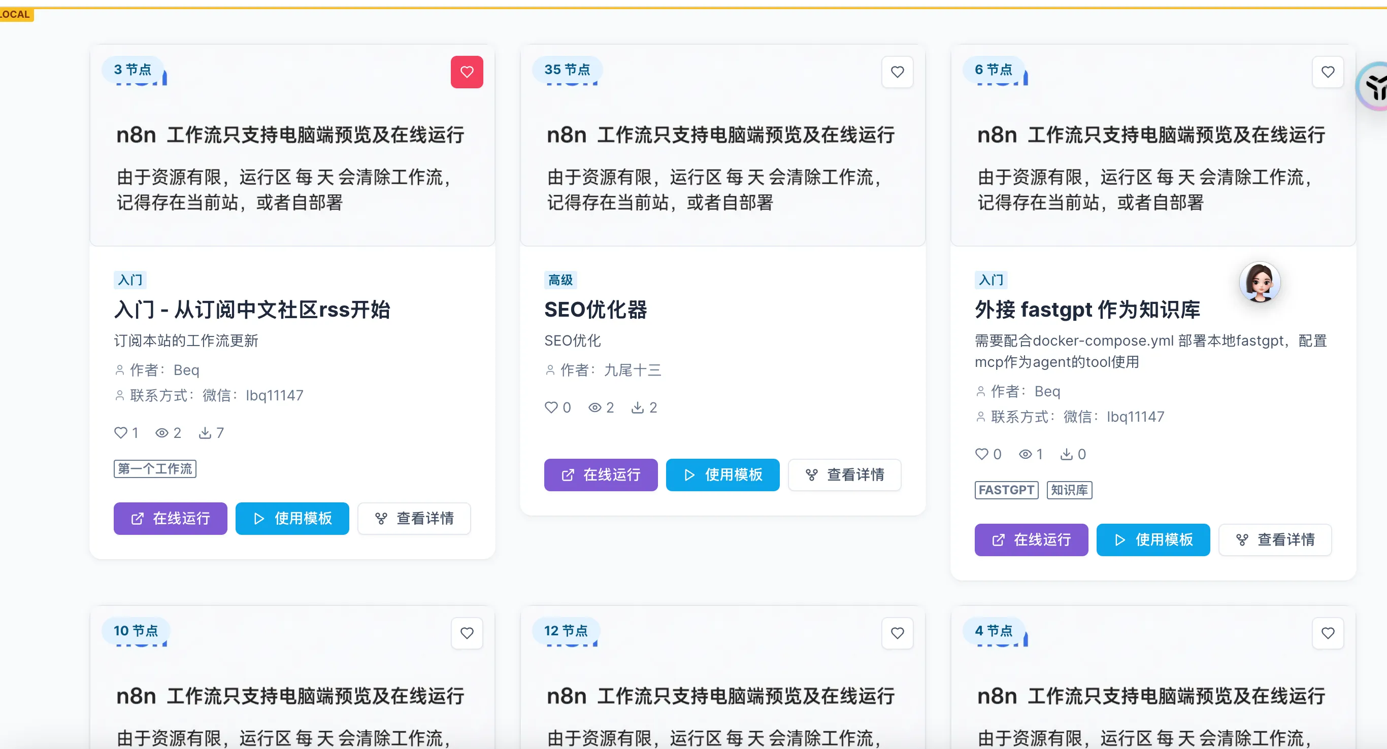Click 微信 lbq11147 contact on fastgpt card
Viewport: 1387px width, 749px height.
[1114, 417]
